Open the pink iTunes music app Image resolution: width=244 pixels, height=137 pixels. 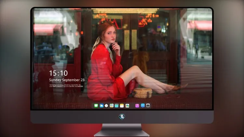coord(137,106)
